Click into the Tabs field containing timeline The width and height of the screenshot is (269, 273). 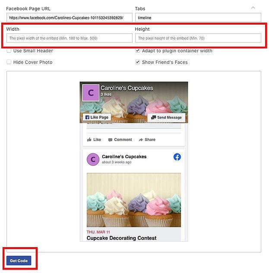click(198, 18)
